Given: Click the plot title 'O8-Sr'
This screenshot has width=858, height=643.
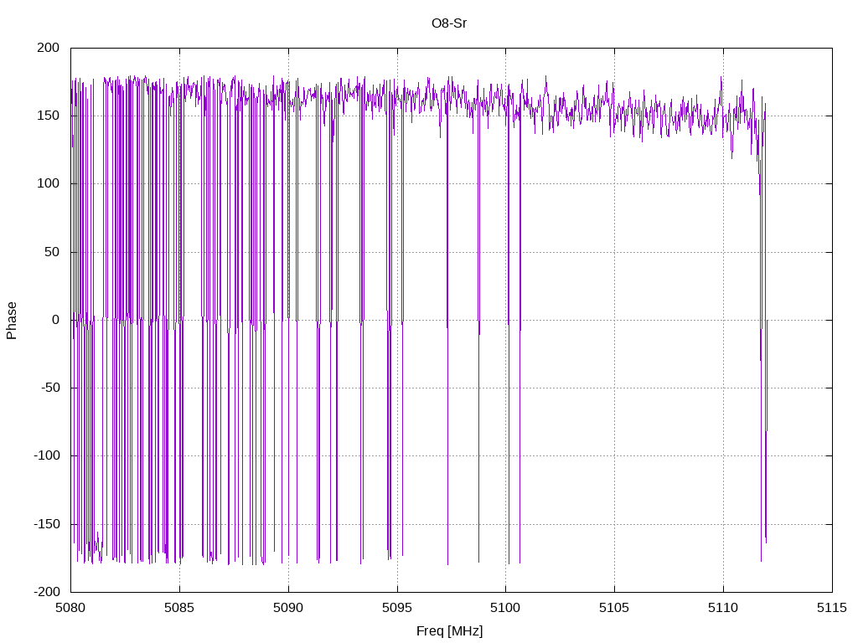Looking at the screenshot, I should tap(449, 23).
